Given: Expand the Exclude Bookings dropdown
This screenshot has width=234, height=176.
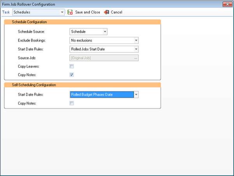Looking at the screenshot, I should pyautogui.click(x=136, y=40).
